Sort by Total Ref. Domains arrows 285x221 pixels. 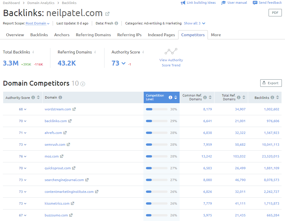[244, 97]
